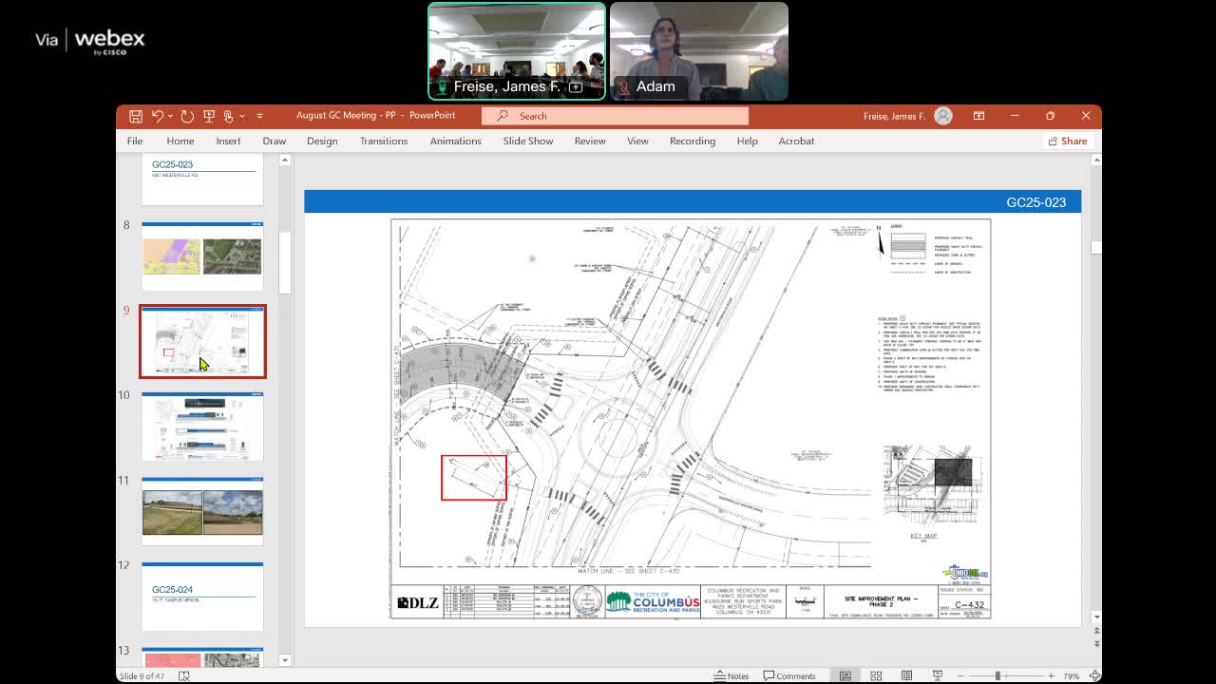Toggle the Comments pane
Image resolution: width=1216 pixels, height=684 pixels.
pos(789,675)
